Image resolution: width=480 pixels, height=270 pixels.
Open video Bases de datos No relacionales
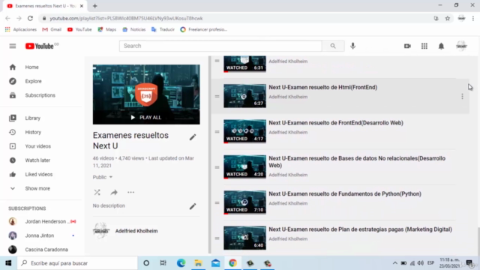click(357, 162)
